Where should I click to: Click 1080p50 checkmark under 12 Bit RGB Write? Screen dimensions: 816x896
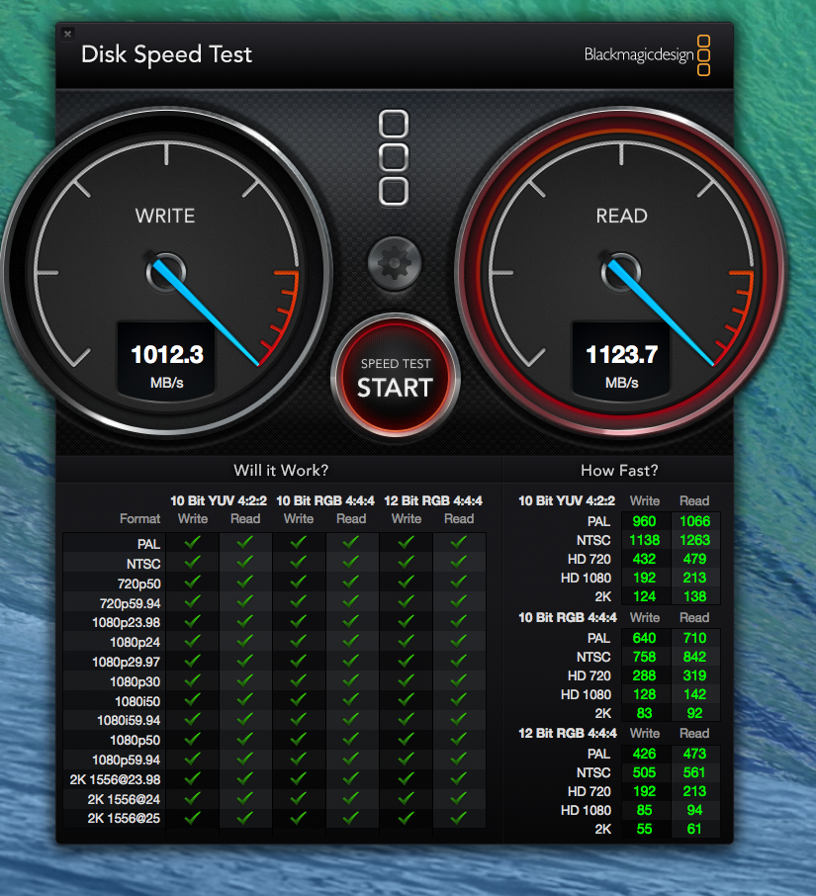click(406, 739)
